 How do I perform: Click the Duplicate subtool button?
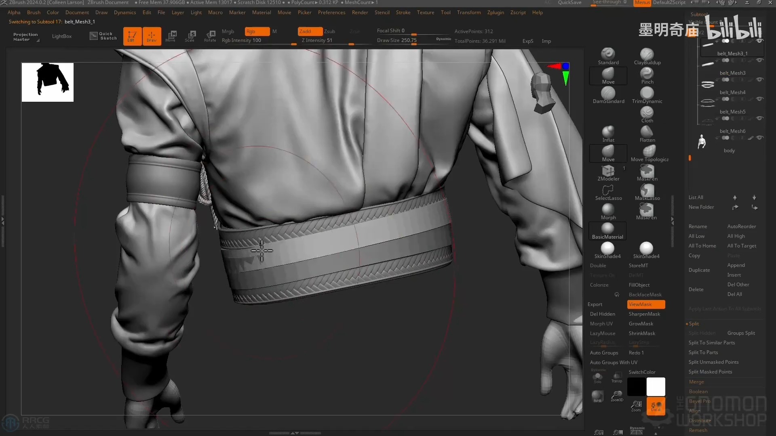[699, 270]
